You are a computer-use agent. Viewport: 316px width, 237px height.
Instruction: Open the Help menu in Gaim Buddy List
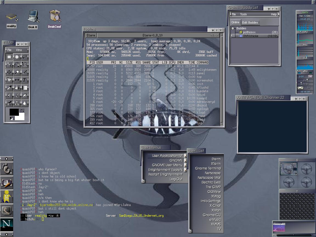point(274,14)
